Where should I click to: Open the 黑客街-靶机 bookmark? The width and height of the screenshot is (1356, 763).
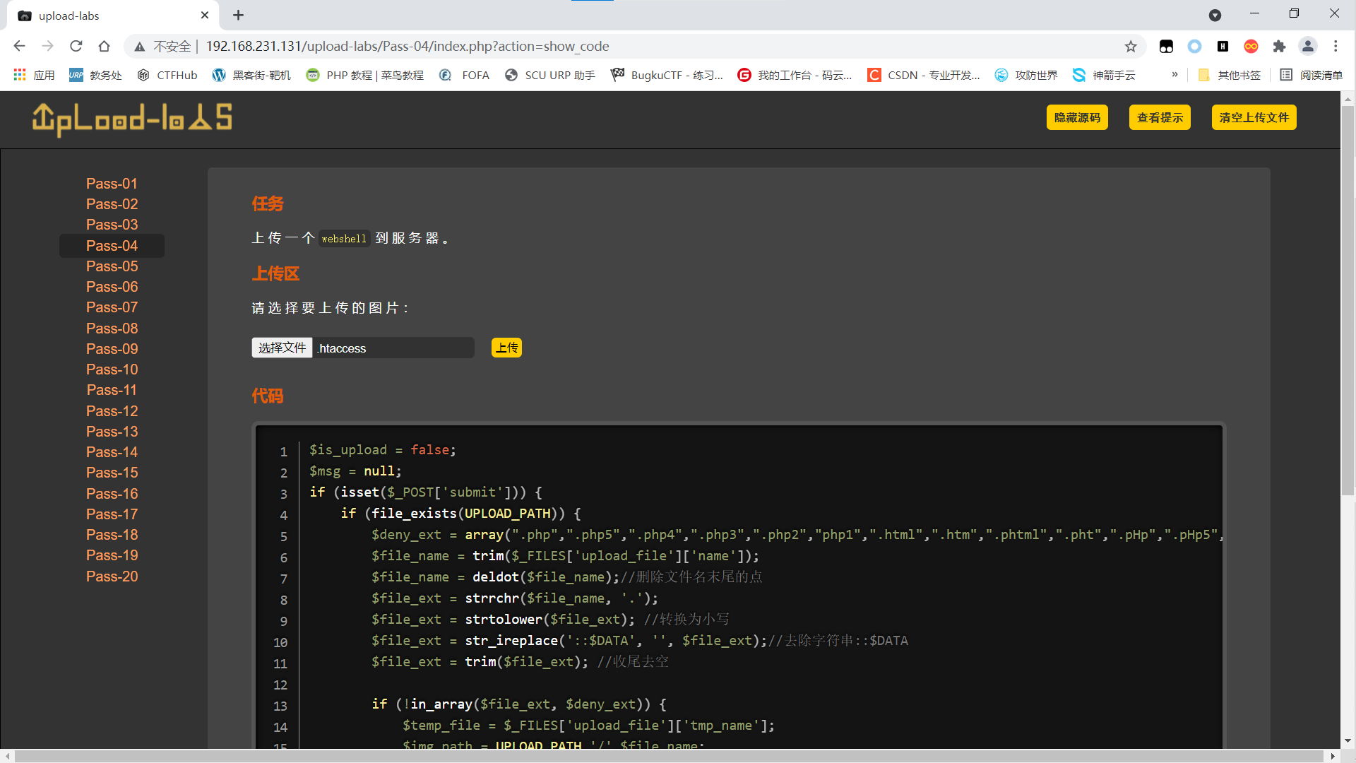point(251,75)
